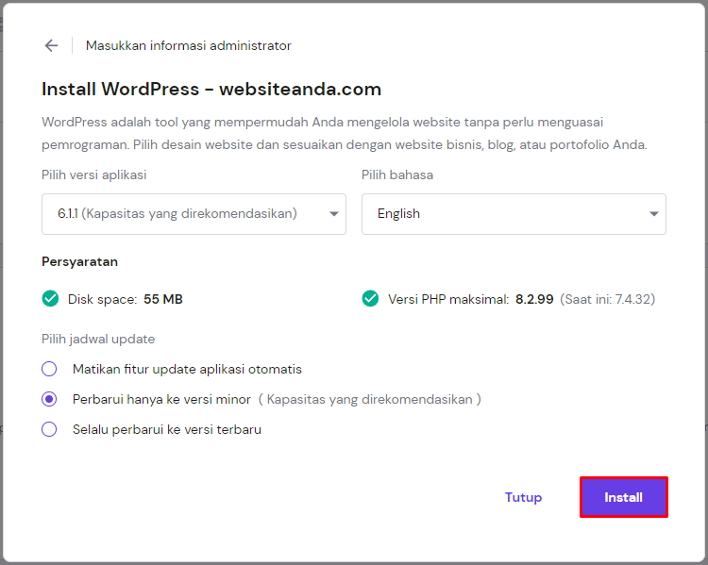The image size is (708, 565).
Task: Click the Disk space green check icon
Action: tap(50, 299)
